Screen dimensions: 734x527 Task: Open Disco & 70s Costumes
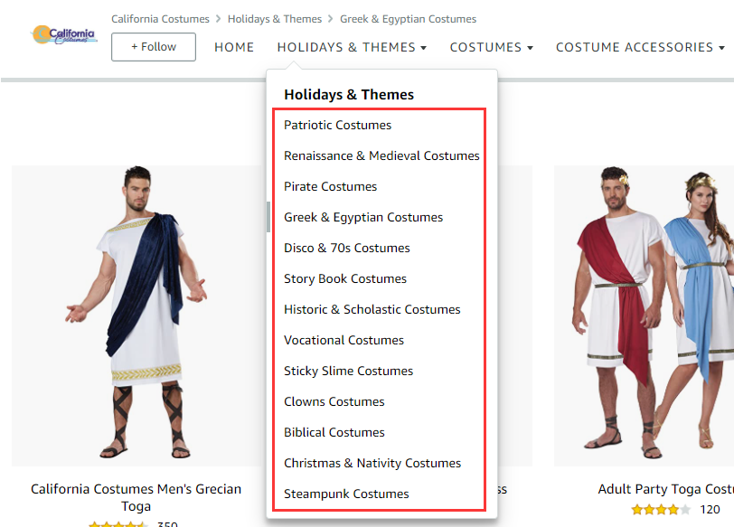point(347,248)
